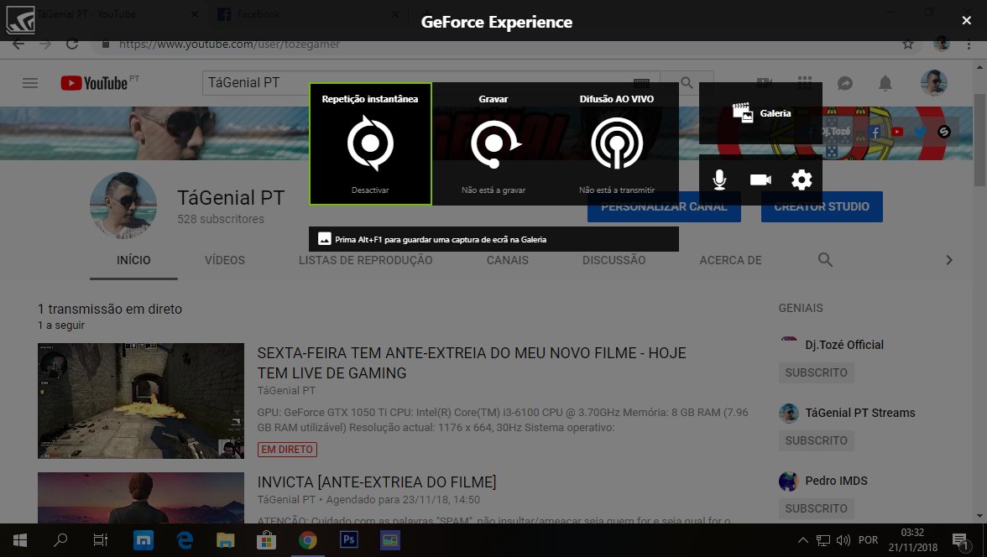Reload the page in browser

click(x=72, y=44)
